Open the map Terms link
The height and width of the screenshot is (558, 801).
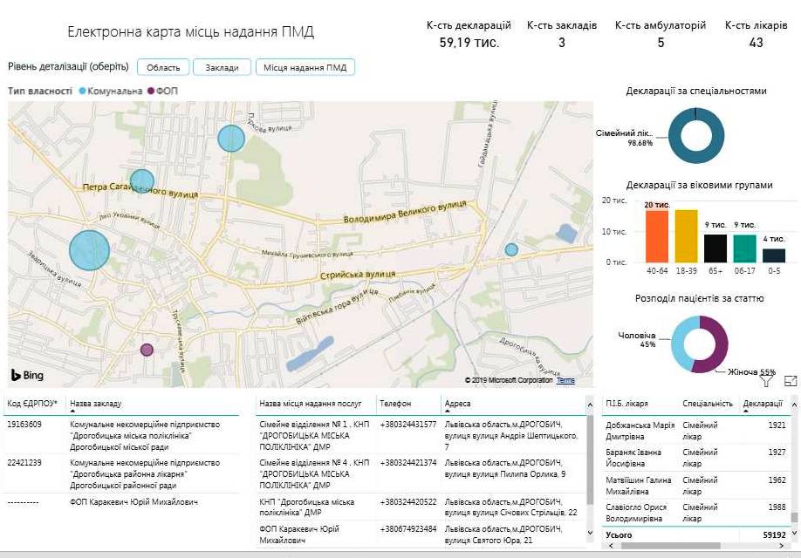coord(565,381)
